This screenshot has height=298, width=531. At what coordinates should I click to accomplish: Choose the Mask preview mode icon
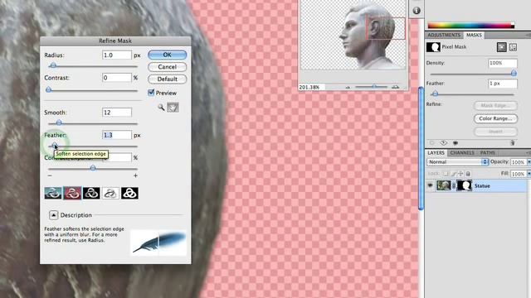click(129, 193)
